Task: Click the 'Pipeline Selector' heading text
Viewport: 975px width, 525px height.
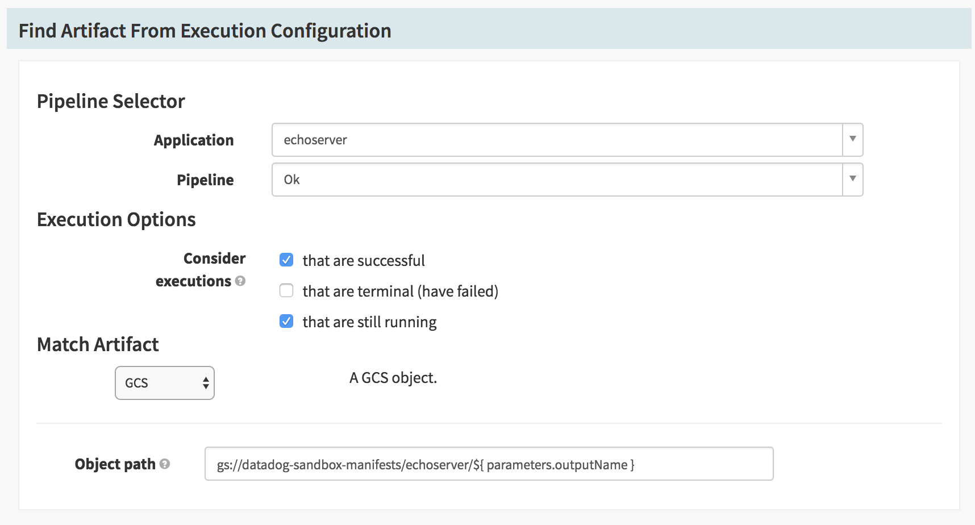Action: 111,101
